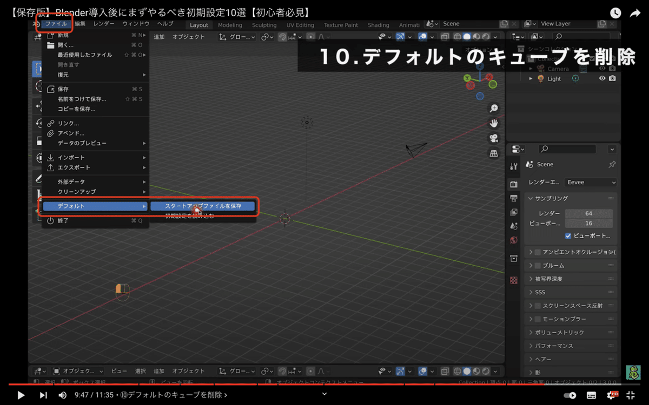Open World properties globe tab icon
Viewport: 649px width, 405px height.
(x=514, y=240)
